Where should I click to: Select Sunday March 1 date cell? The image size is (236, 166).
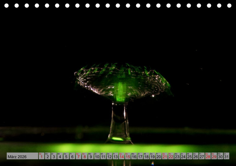pyautogui.click(x=41, y=156)
